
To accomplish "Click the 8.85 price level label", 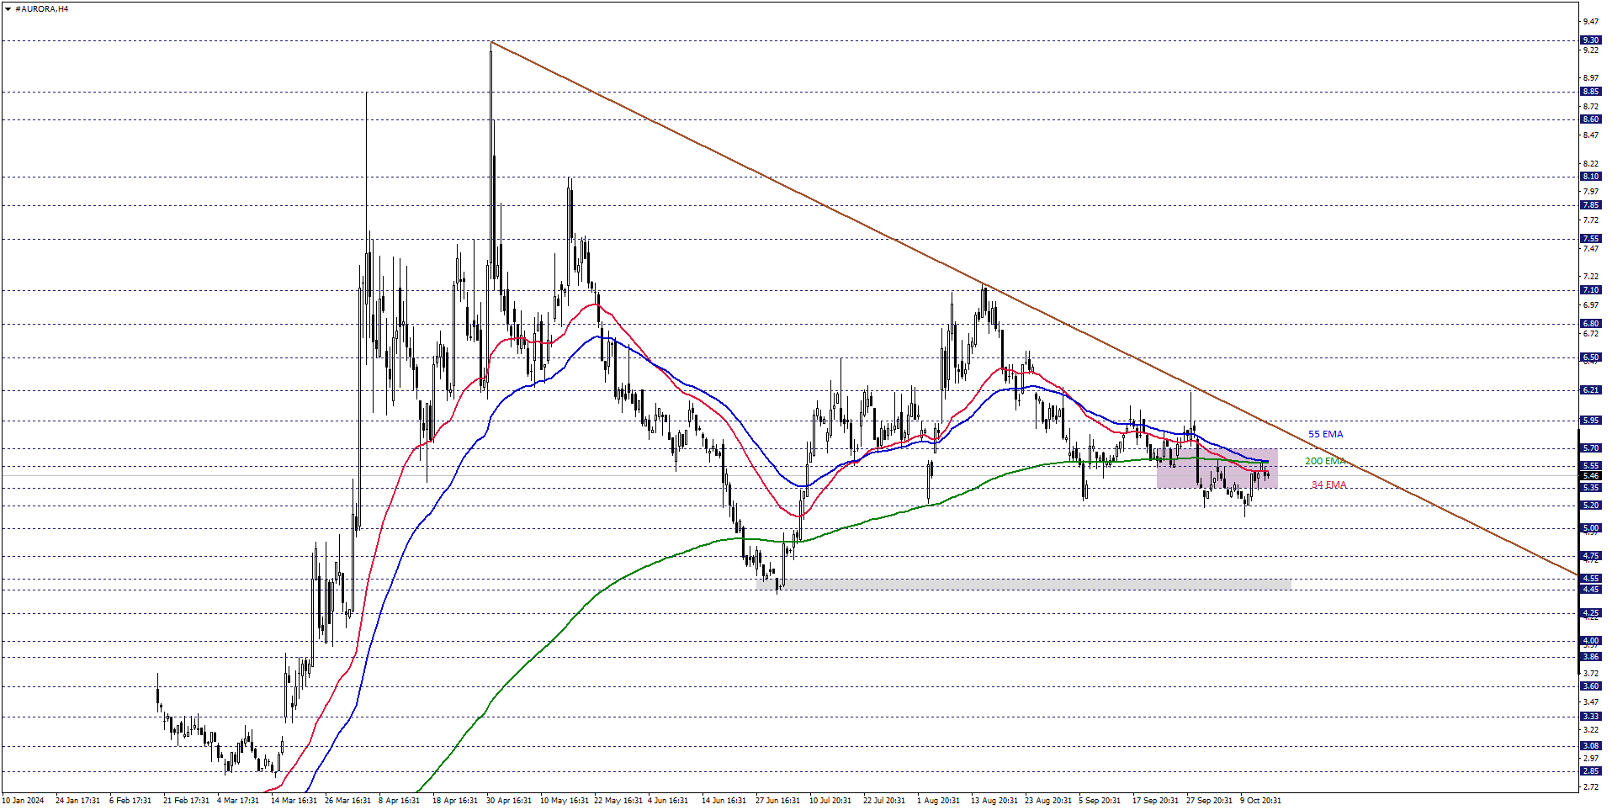I will (1590, 92).
